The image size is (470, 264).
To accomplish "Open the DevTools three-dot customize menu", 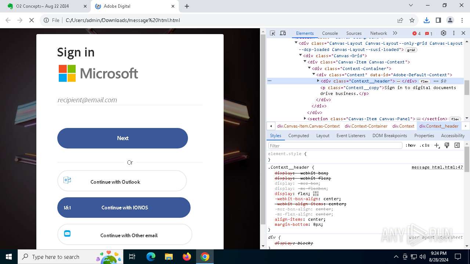I will pyautogui.click(x=454, y=33).
